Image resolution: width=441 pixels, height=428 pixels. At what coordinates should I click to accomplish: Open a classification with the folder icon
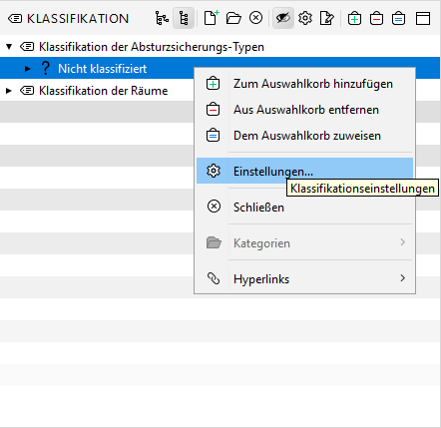click(x=233, y=18)
